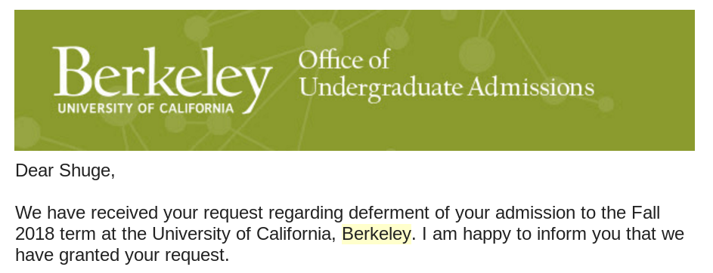
Task: Select the yellow-highlighted Berkeley word
Action: coord(377,234)
